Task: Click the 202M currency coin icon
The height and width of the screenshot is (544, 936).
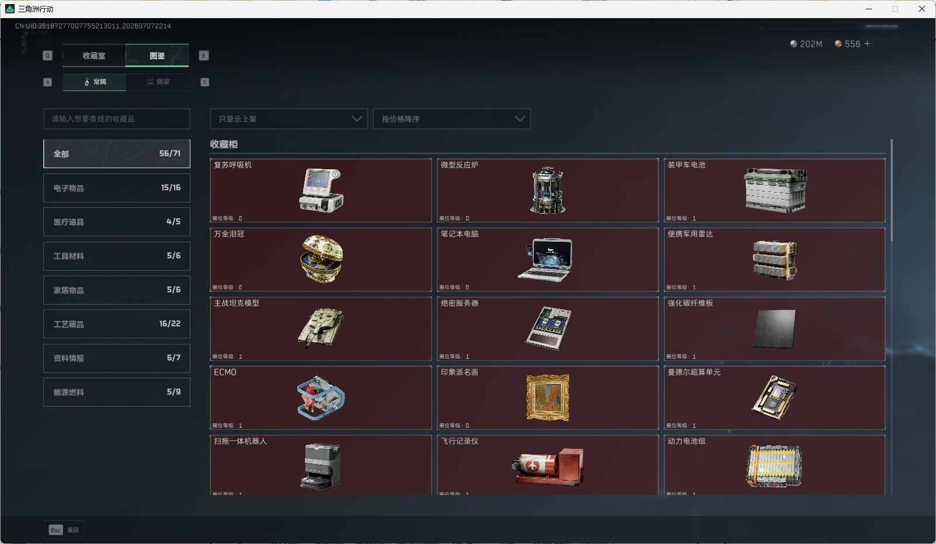Action: click(x=793, y=44)
